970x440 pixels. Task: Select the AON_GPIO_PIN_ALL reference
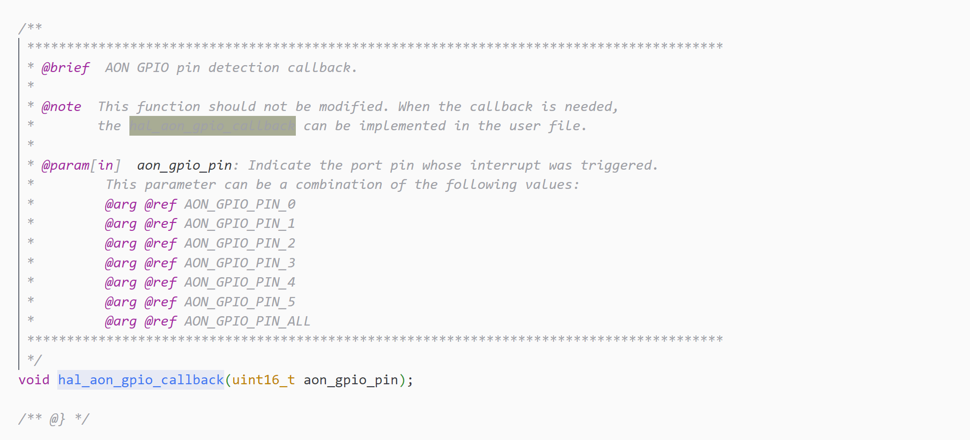pos(247,321)
